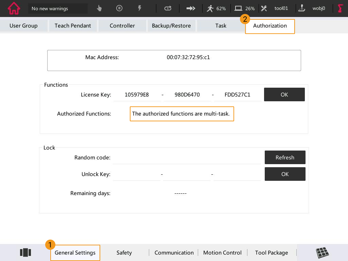The height and width of the screenshot is (261, 348).
Task: Click the first Unlock Key input field
Action: 137,174
